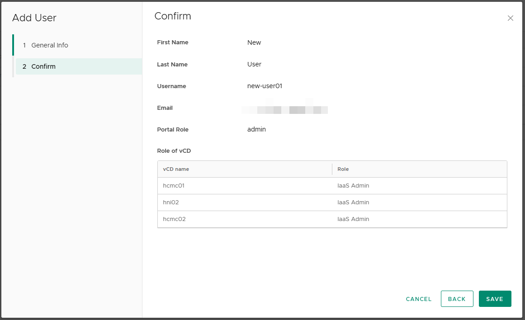Select the hcmc01 vCD name cell

pyautogui.click(x=174, y=186)
